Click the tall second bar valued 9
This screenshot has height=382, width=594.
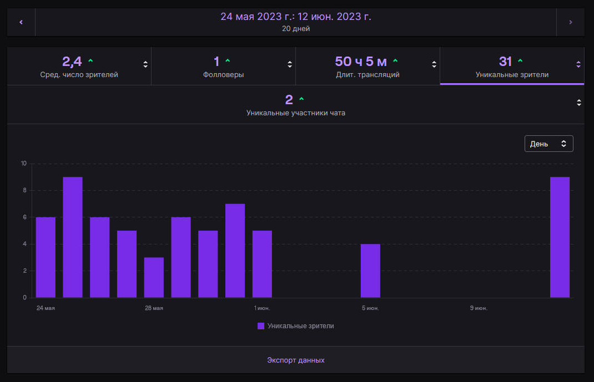click(x=73, y=237)
